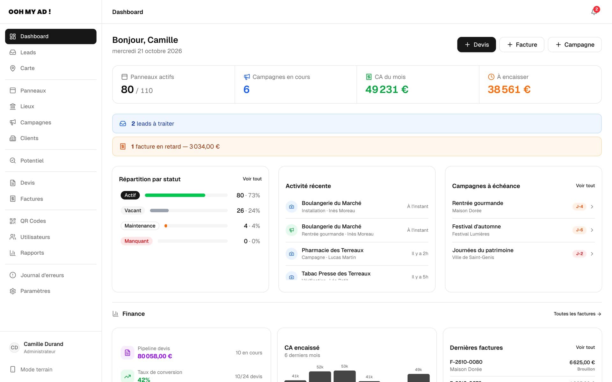Open the Camille Durand user profile
The image size is (612, 382).
(51, 347)
